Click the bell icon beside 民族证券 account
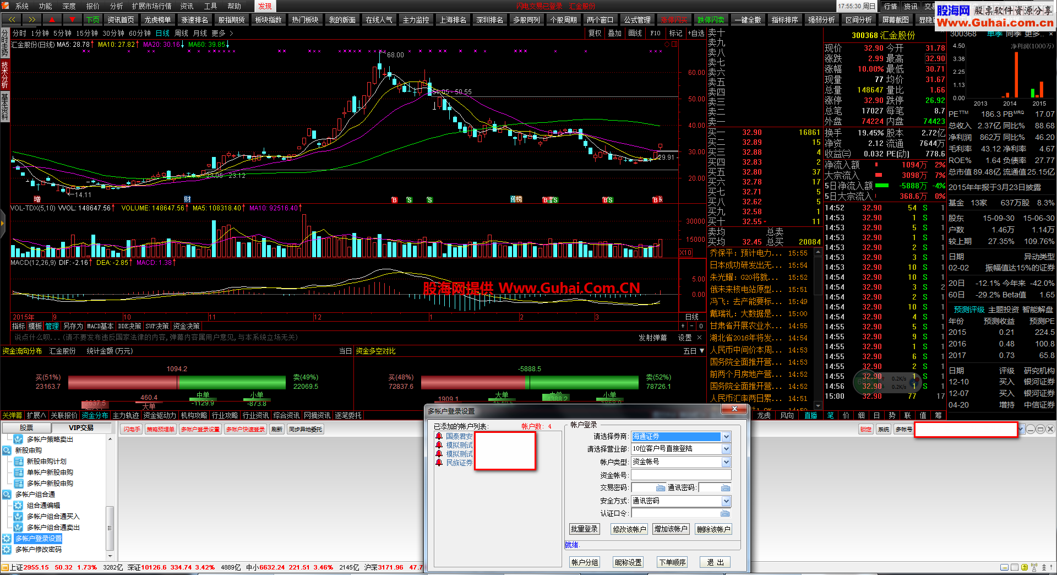The height and width of the screenshot is (575, 1057). [439, 463]
